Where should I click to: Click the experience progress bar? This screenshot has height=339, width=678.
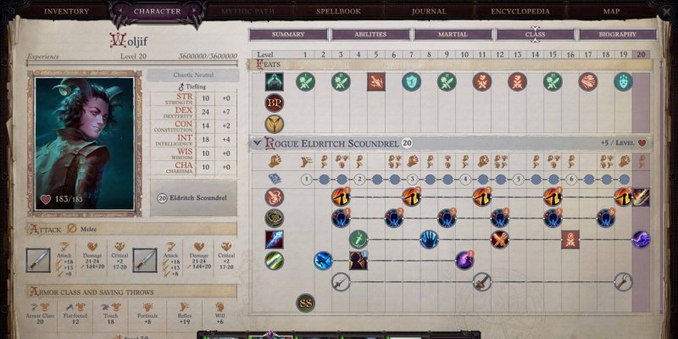[132, 64]
